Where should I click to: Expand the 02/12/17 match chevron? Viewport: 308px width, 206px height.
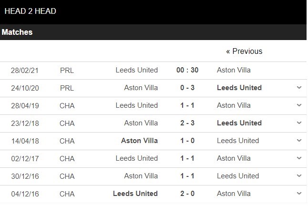(x=299, y=158)
